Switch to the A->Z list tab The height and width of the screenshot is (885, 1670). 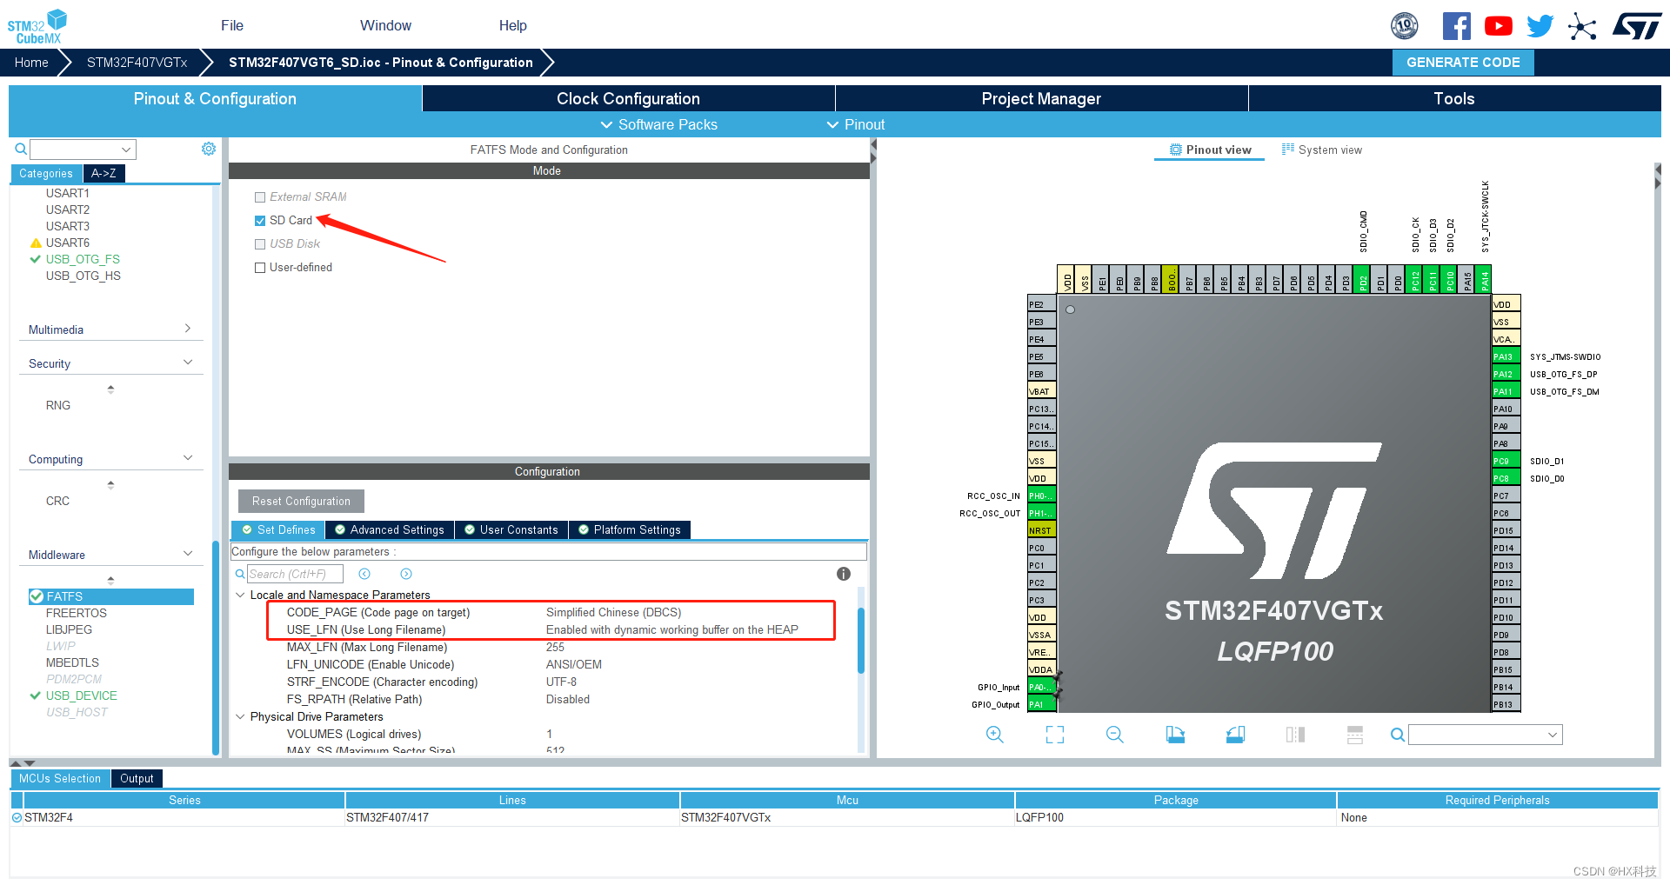click(104, 173)
